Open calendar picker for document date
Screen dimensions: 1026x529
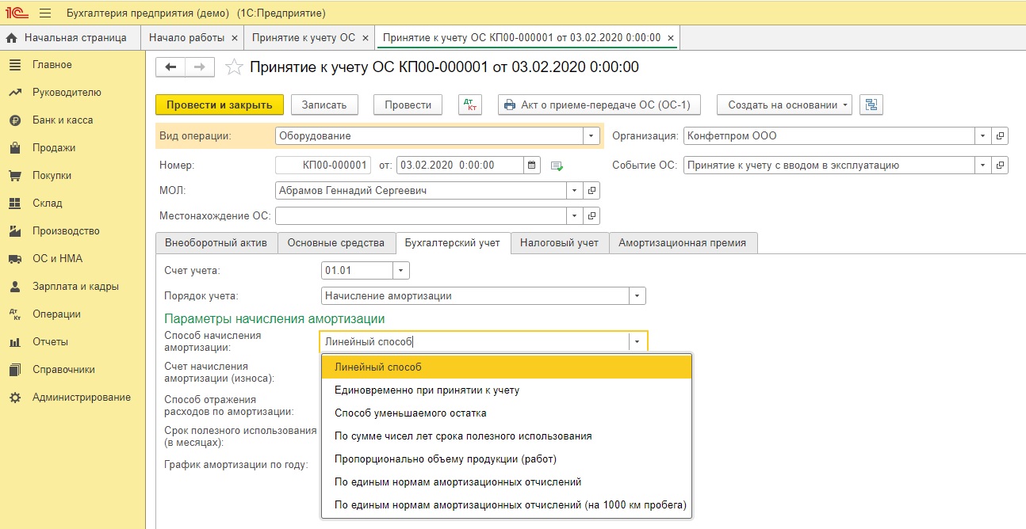(533, 166)
